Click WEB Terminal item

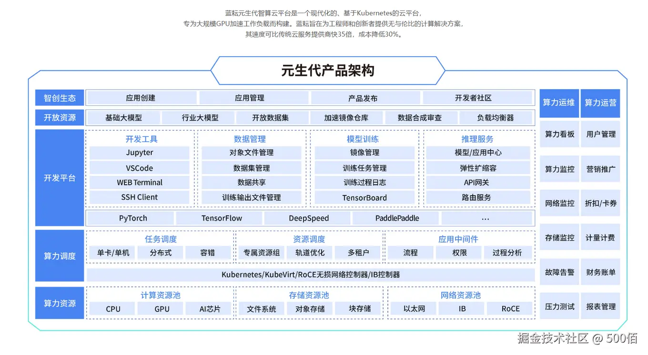[x=140, y=183]
